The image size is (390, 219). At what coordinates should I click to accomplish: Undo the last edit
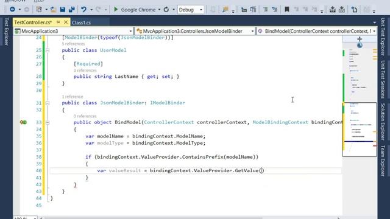pos(83,10)
